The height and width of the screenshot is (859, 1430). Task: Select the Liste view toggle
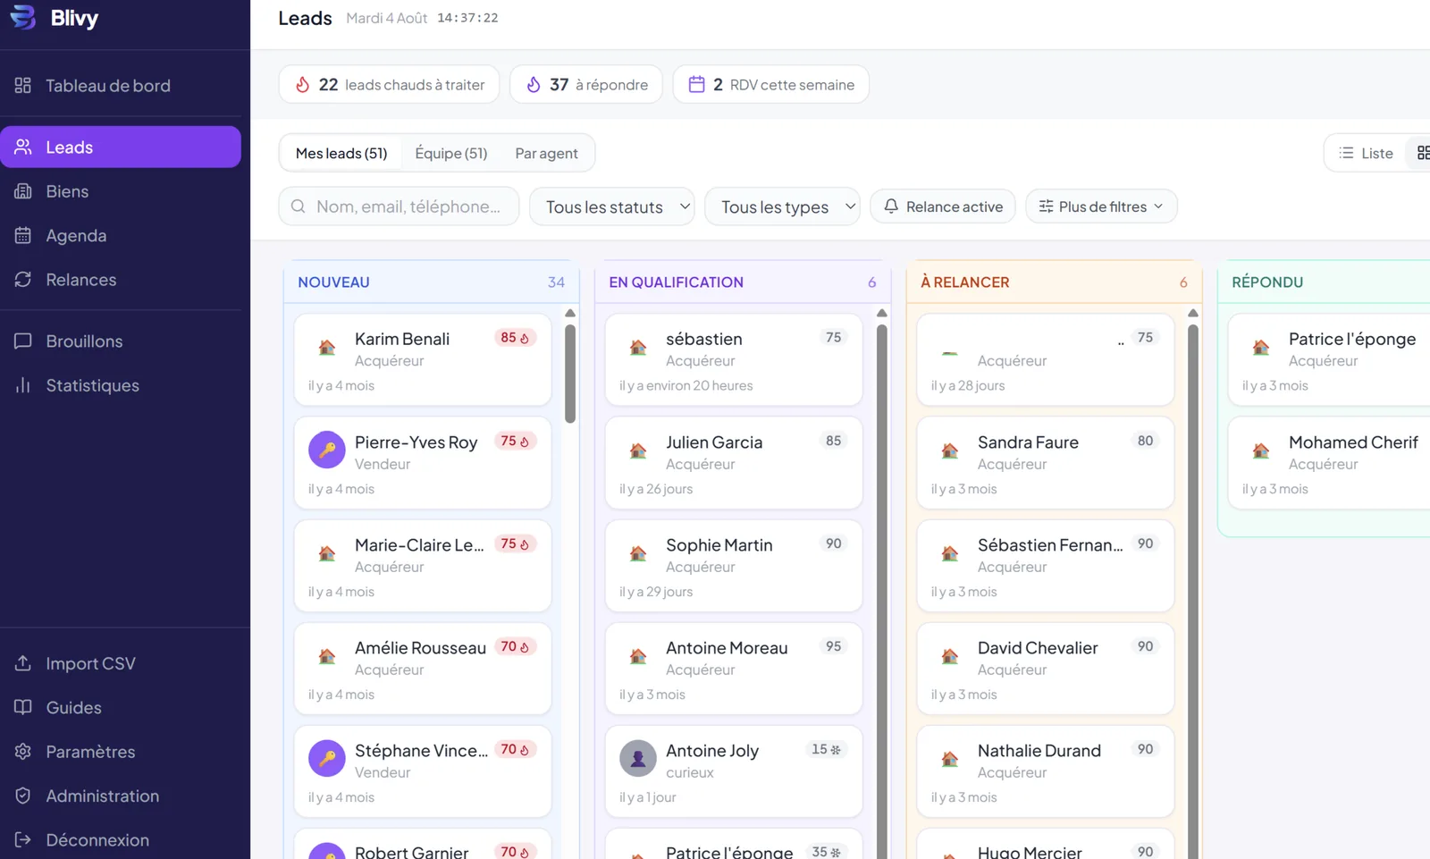click(1366, 153)
